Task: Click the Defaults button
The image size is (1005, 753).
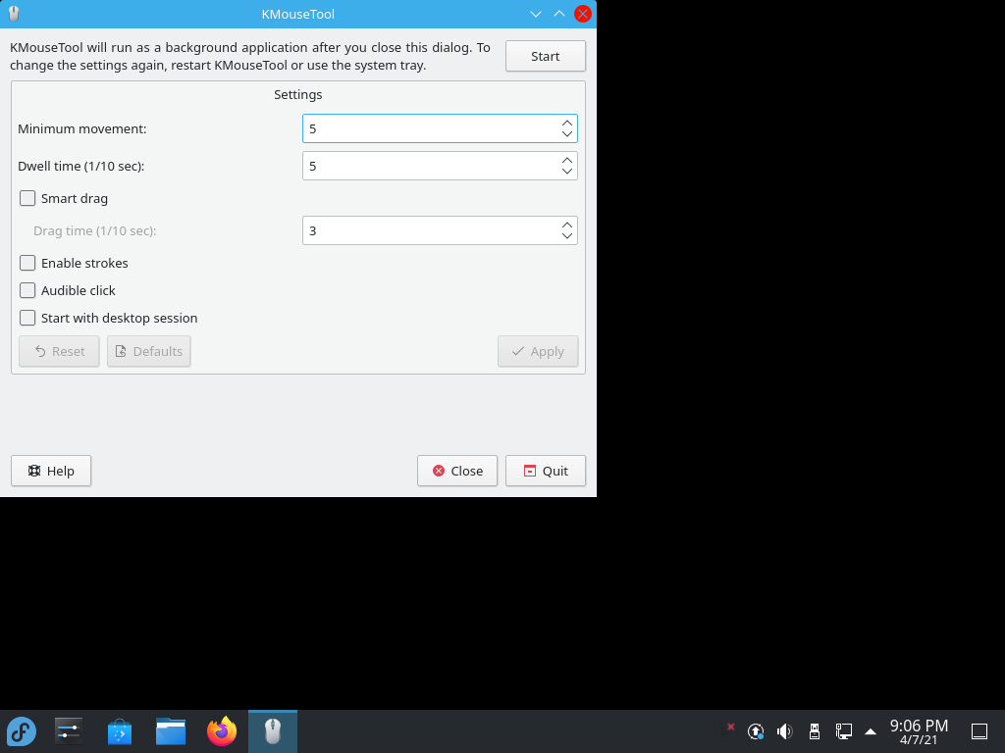Action: point(149,352)
